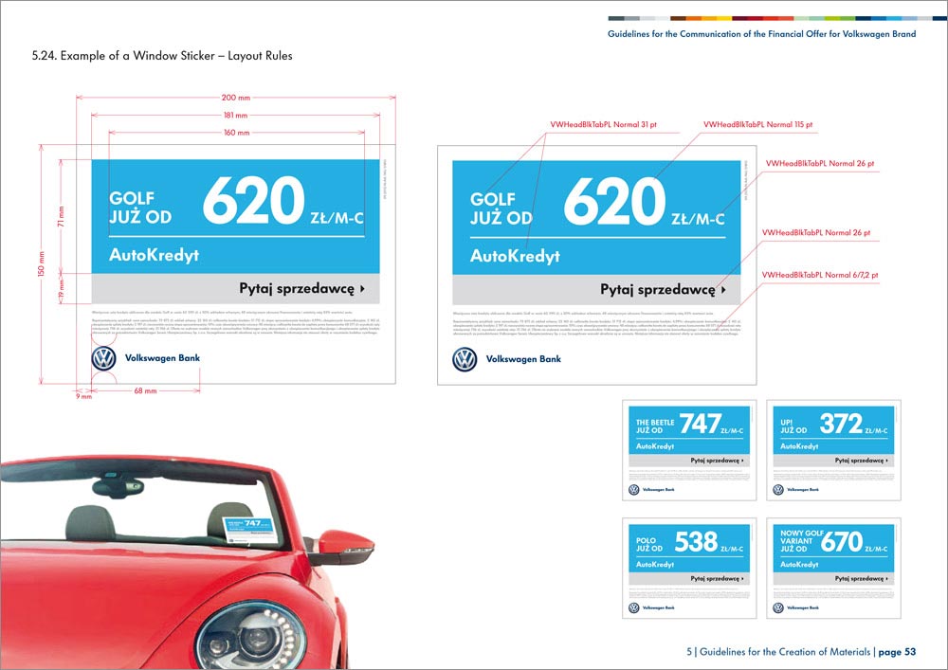Click "VWHeadBlkTabPL Normal 6/7,2 pt" annotation
Viewport: 948px width, 670px height.
[820, 275]
